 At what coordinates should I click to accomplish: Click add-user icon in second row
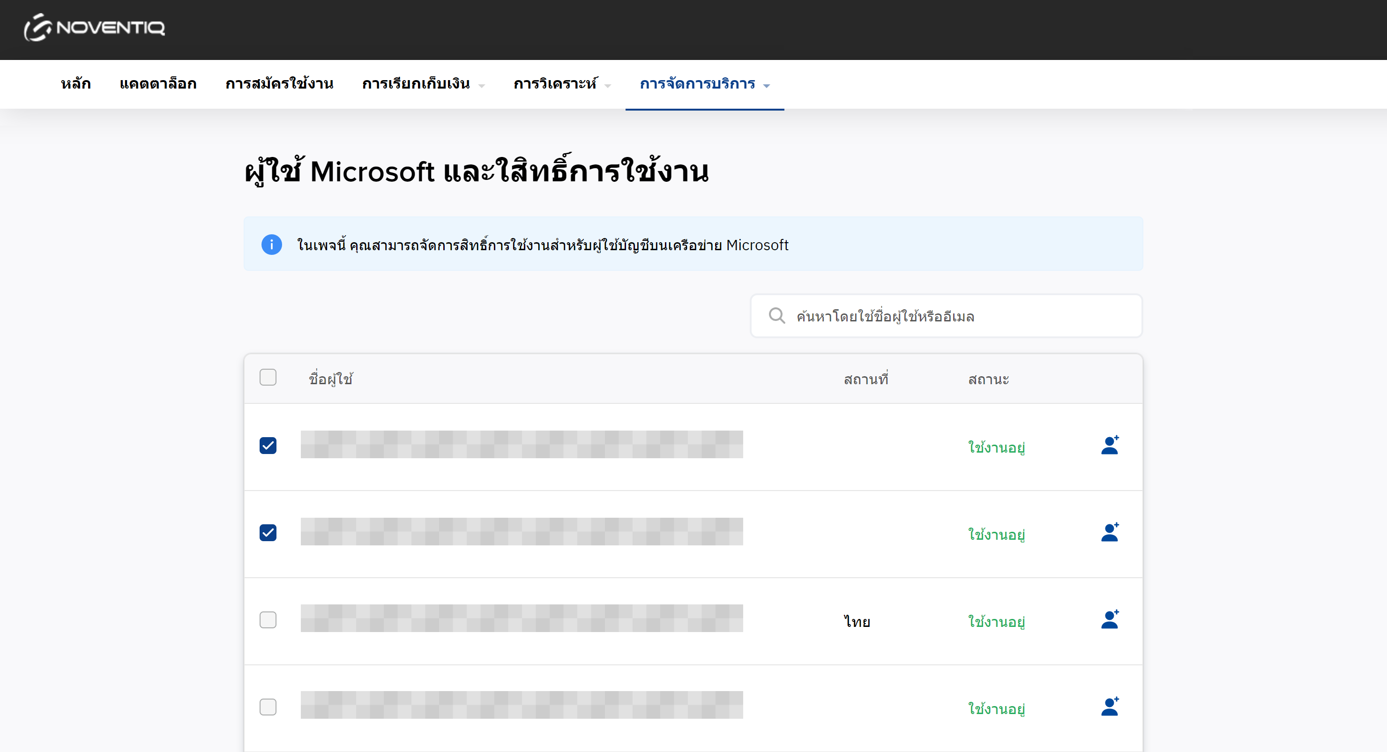pos(1109,532)
